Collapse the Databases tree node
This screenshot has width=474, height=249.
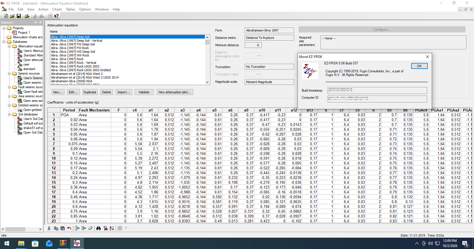[4, 42]
